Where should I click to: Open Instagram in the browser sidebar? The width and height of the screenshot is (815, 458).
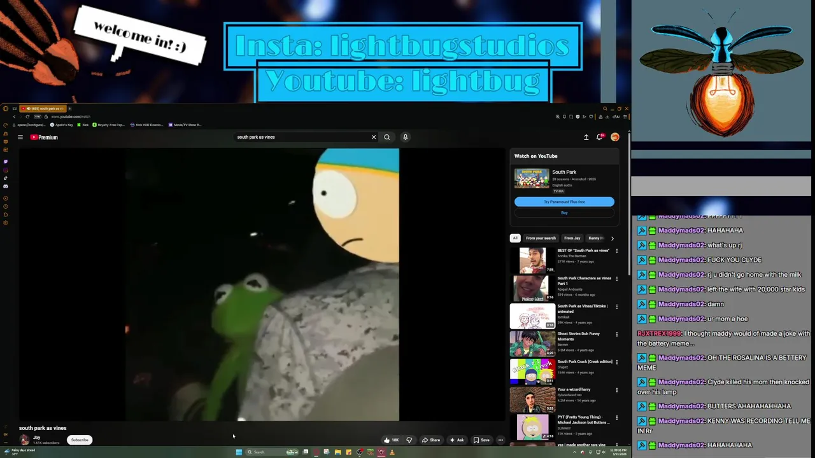tap(6, 170)
